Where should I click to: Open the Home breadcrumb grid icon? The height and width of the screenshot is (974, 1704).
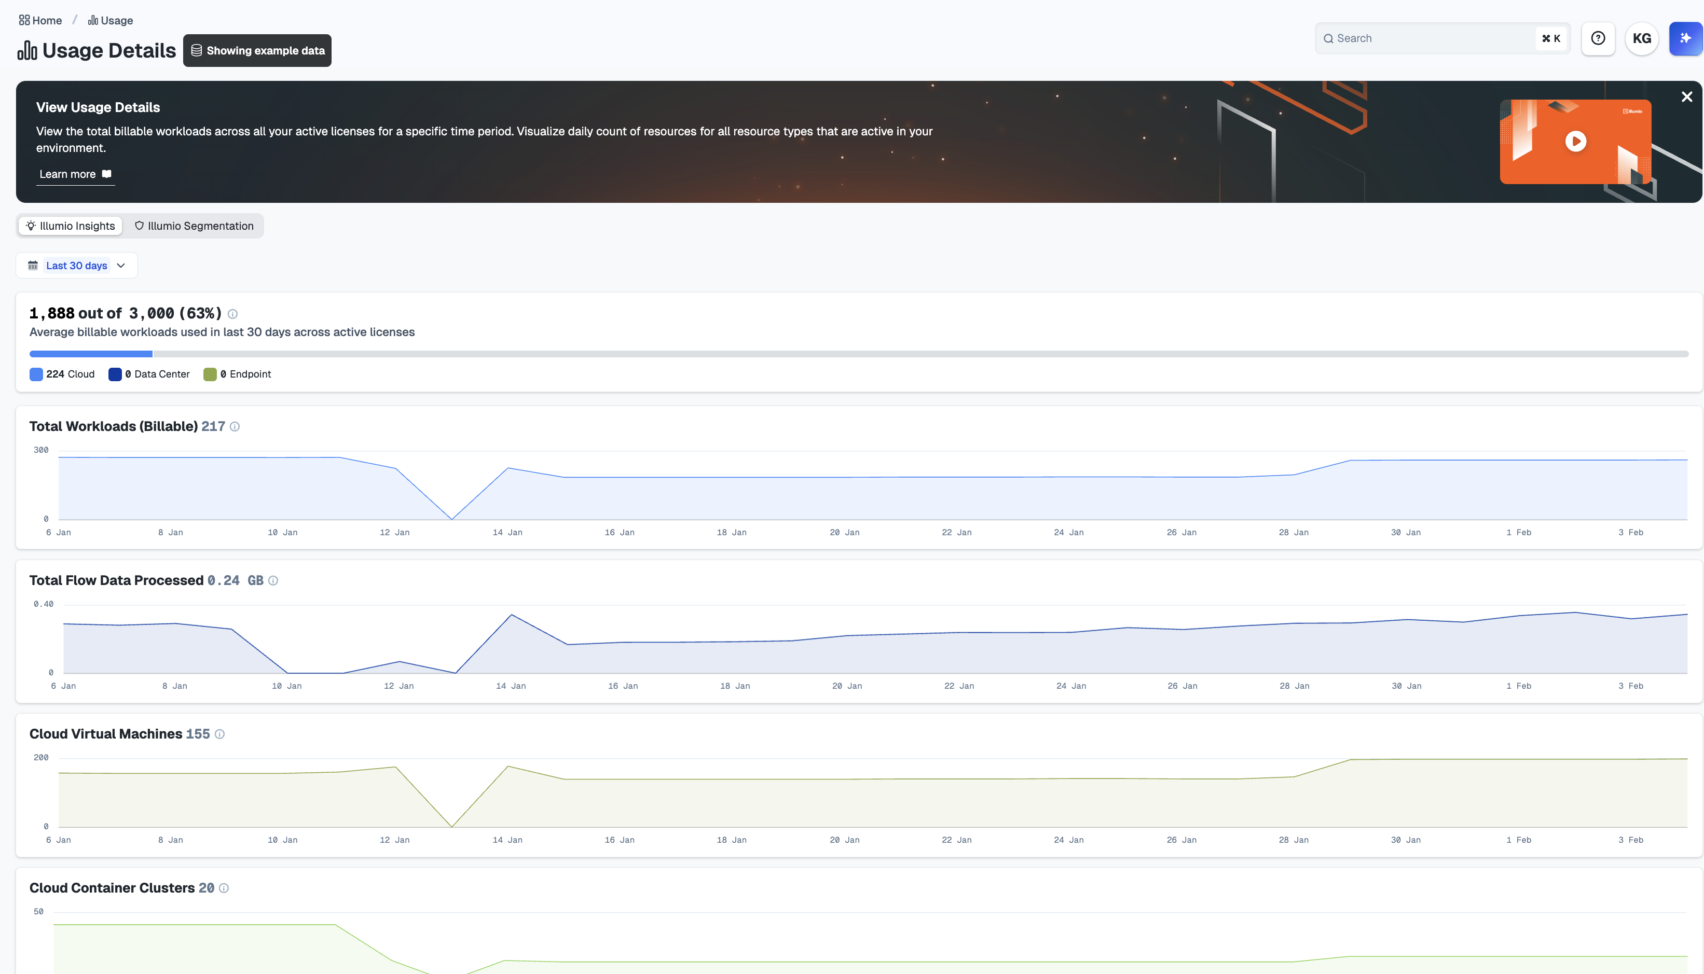24,20
